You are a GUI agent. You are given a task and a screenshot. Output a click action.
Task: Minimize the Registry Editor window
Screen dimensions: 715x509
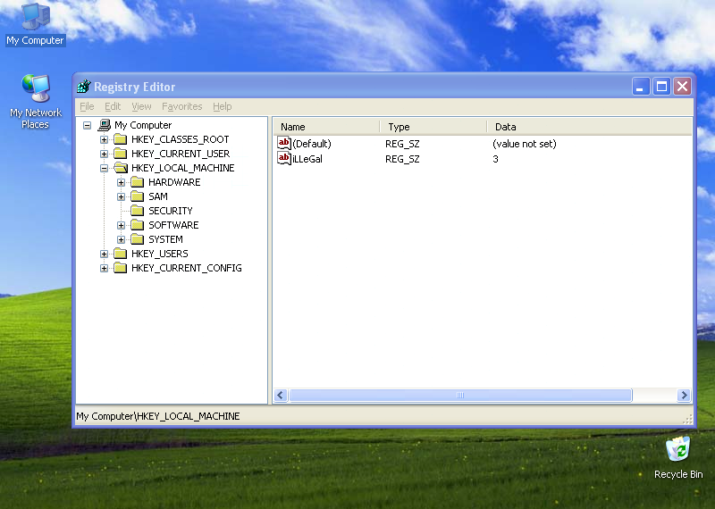coord(641,86)
